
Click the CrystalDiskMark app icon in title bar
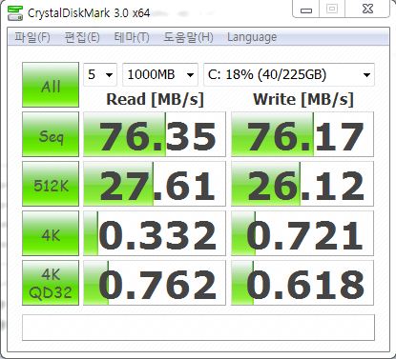15,12
